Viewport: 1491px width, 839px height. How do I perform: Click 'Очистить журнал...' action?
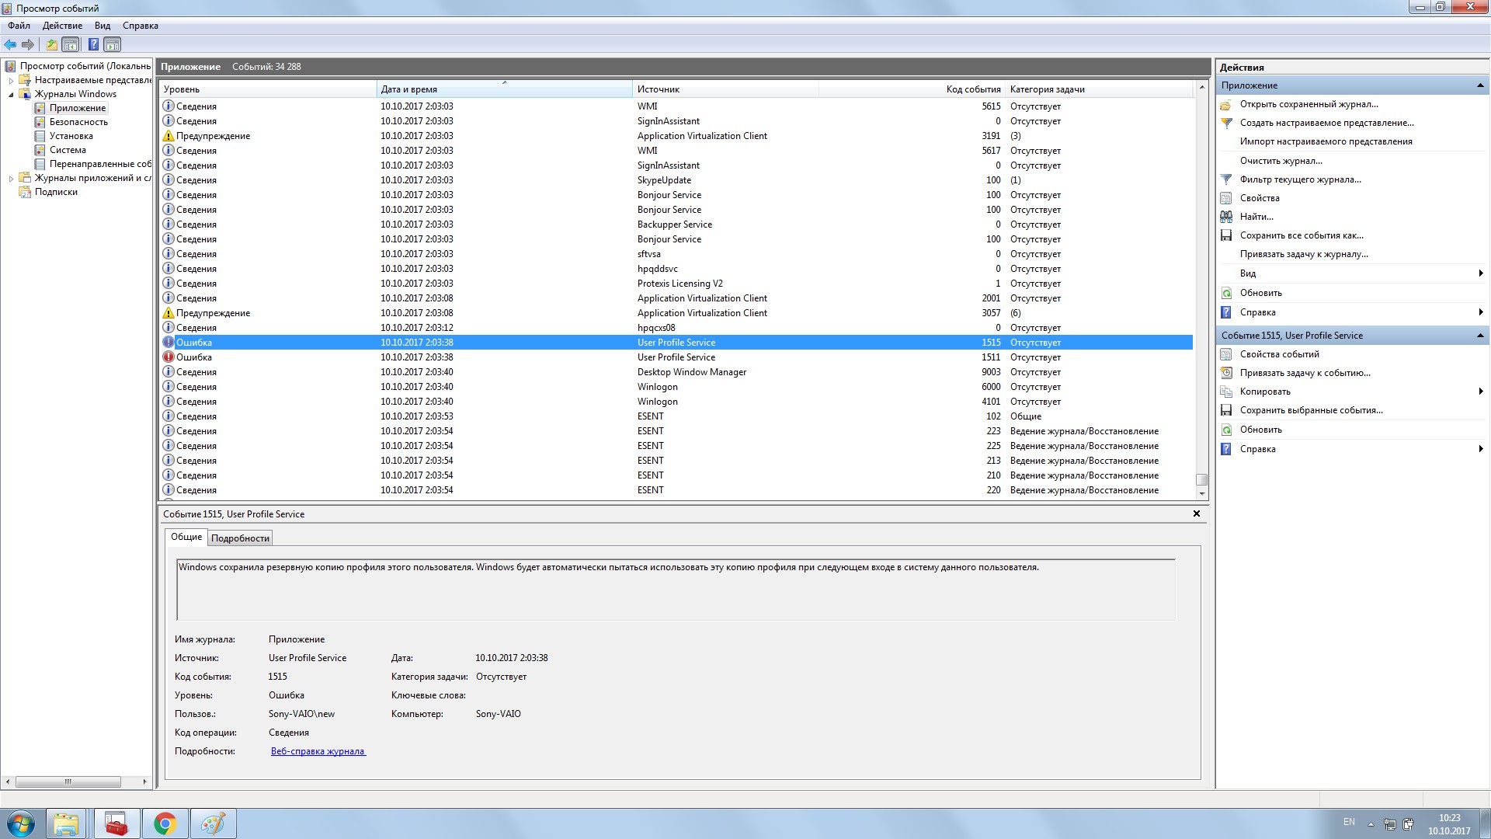coord(1281,161)
